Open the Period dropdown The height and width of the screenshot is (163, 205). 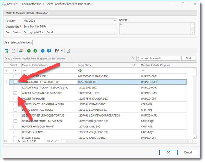point(115,21)
